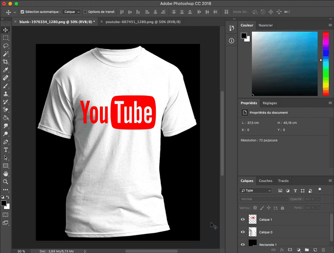The height and width of the screenshot is (253, 334).
Task: Change the screen mode
Action: 6,223
